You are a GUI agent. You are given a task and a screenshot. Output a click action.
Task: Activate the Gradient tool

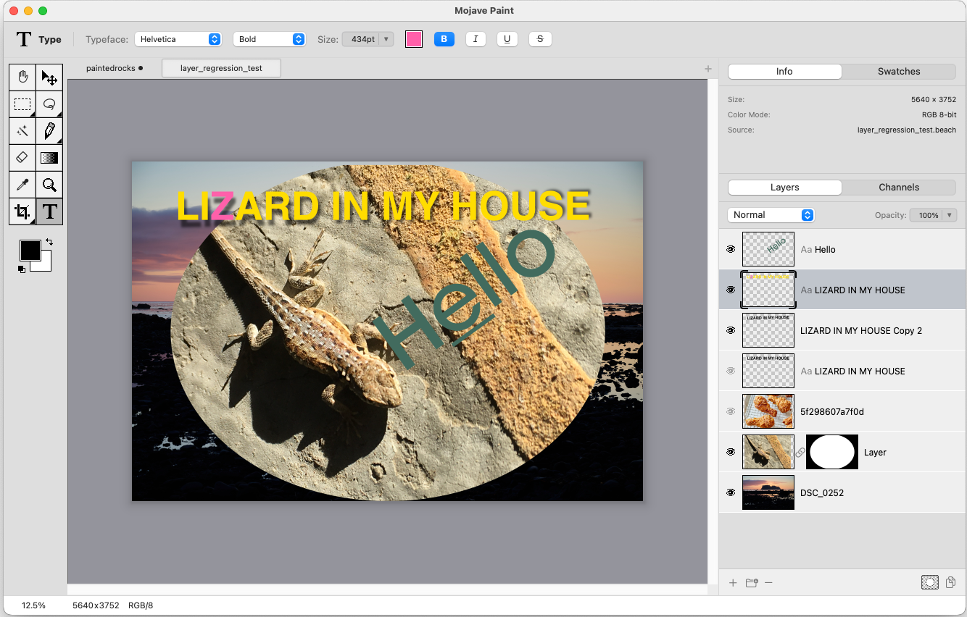(49, 157)
